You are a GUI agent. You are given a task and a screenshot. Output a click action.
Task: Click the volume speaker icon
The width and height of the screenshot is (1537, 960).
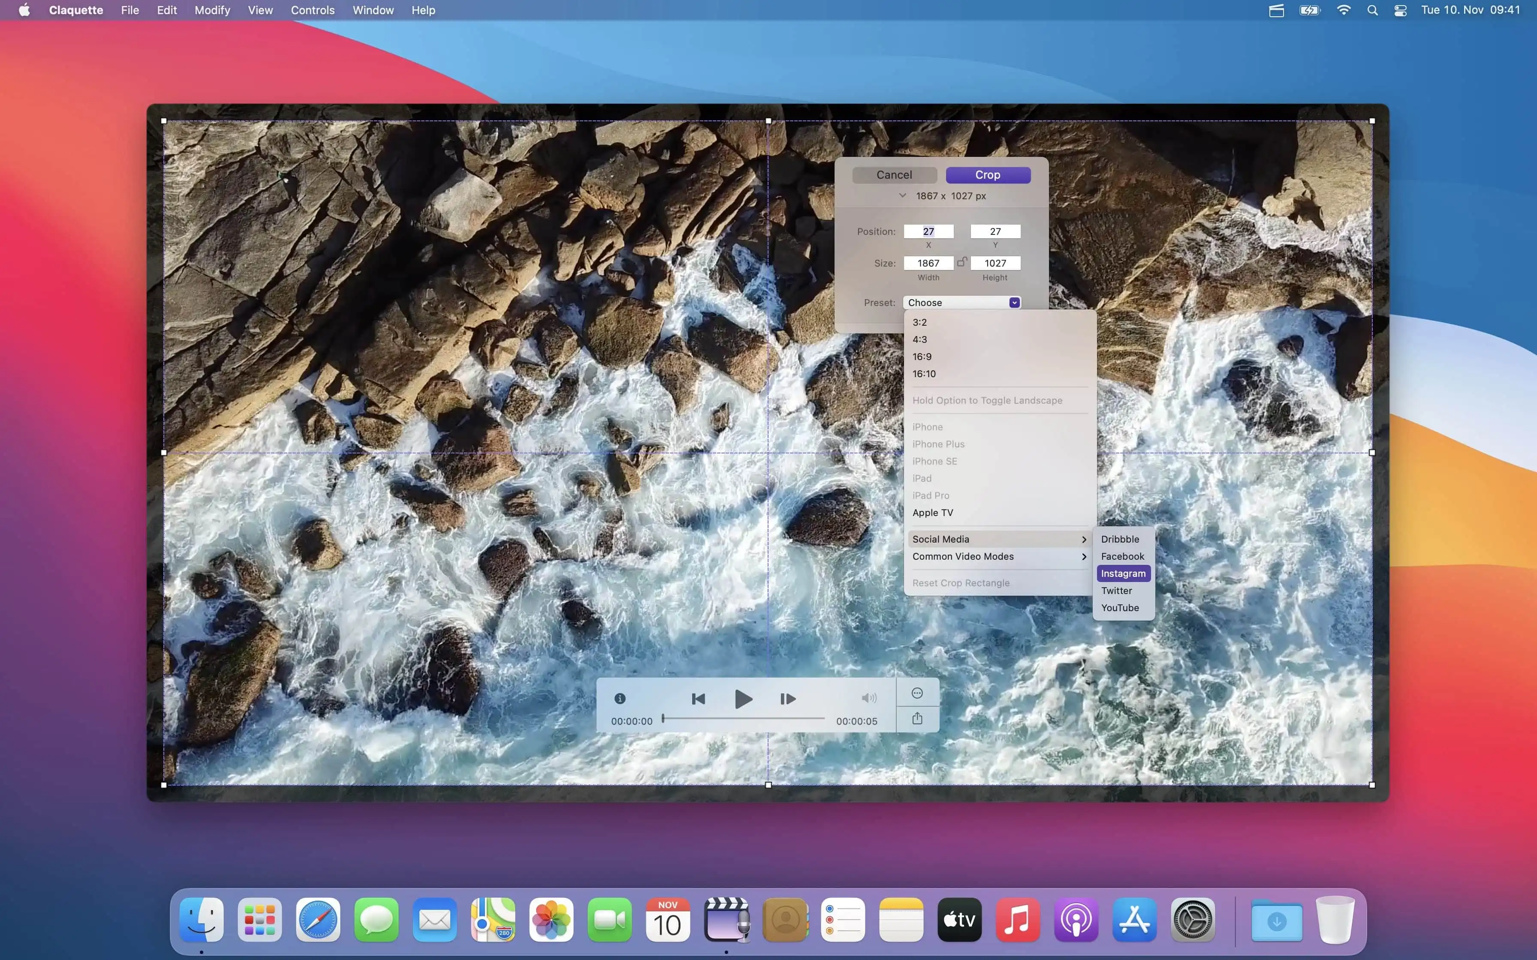868,699
